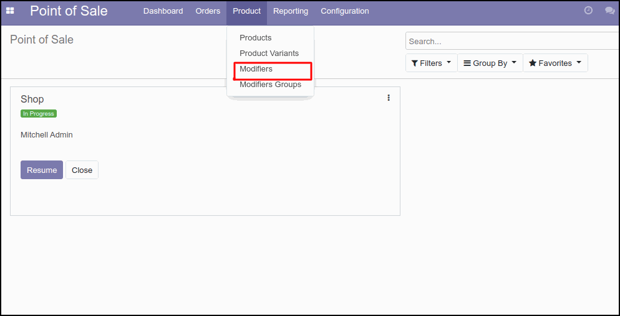Focus the Search input field
The width and height of the screenshot is (620, 316).
513,41
